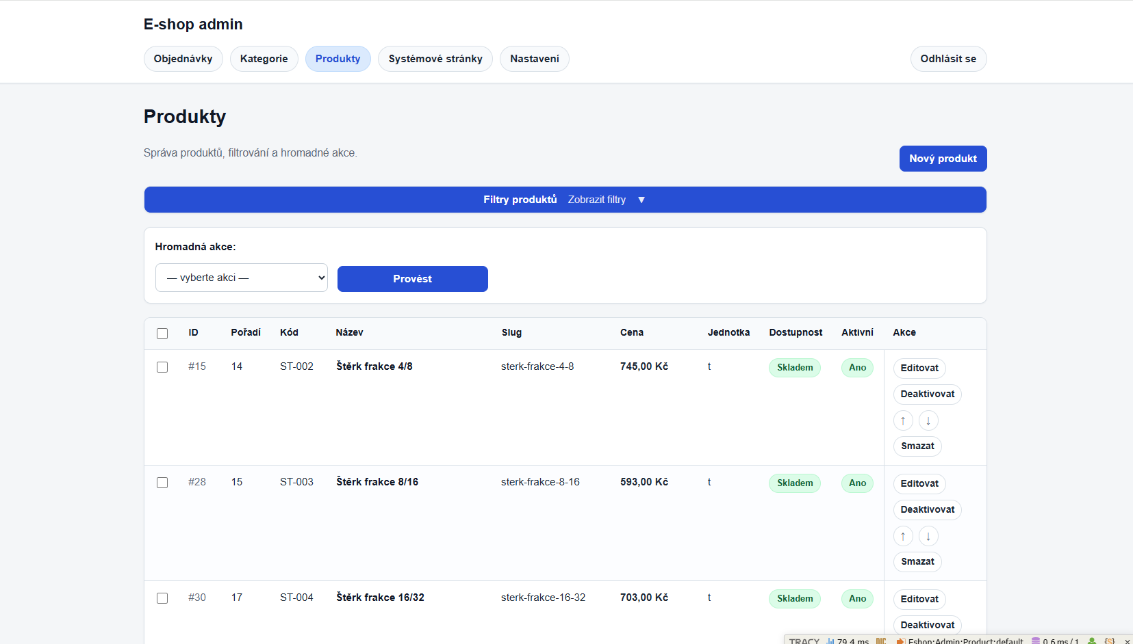Move Štěrk frakce 4/8 down with arrow
The image size is (1133, 644).
point(928,420)
